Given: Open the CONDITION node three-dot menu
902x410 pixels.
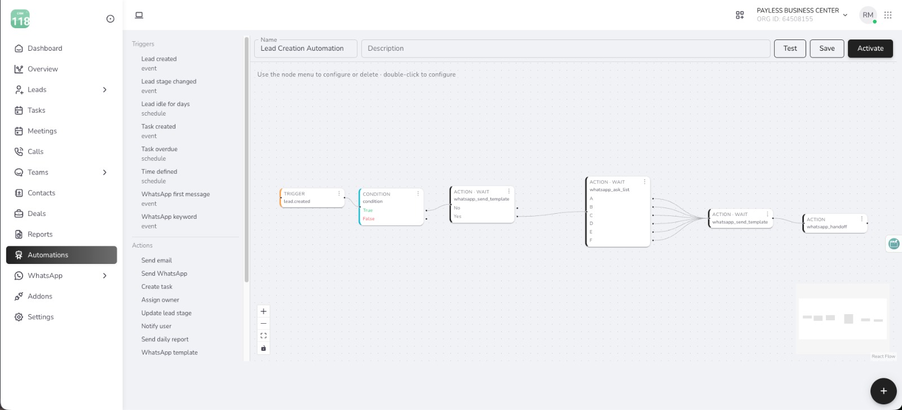Looking at the screenshot, I should click(x=418, y=193).
